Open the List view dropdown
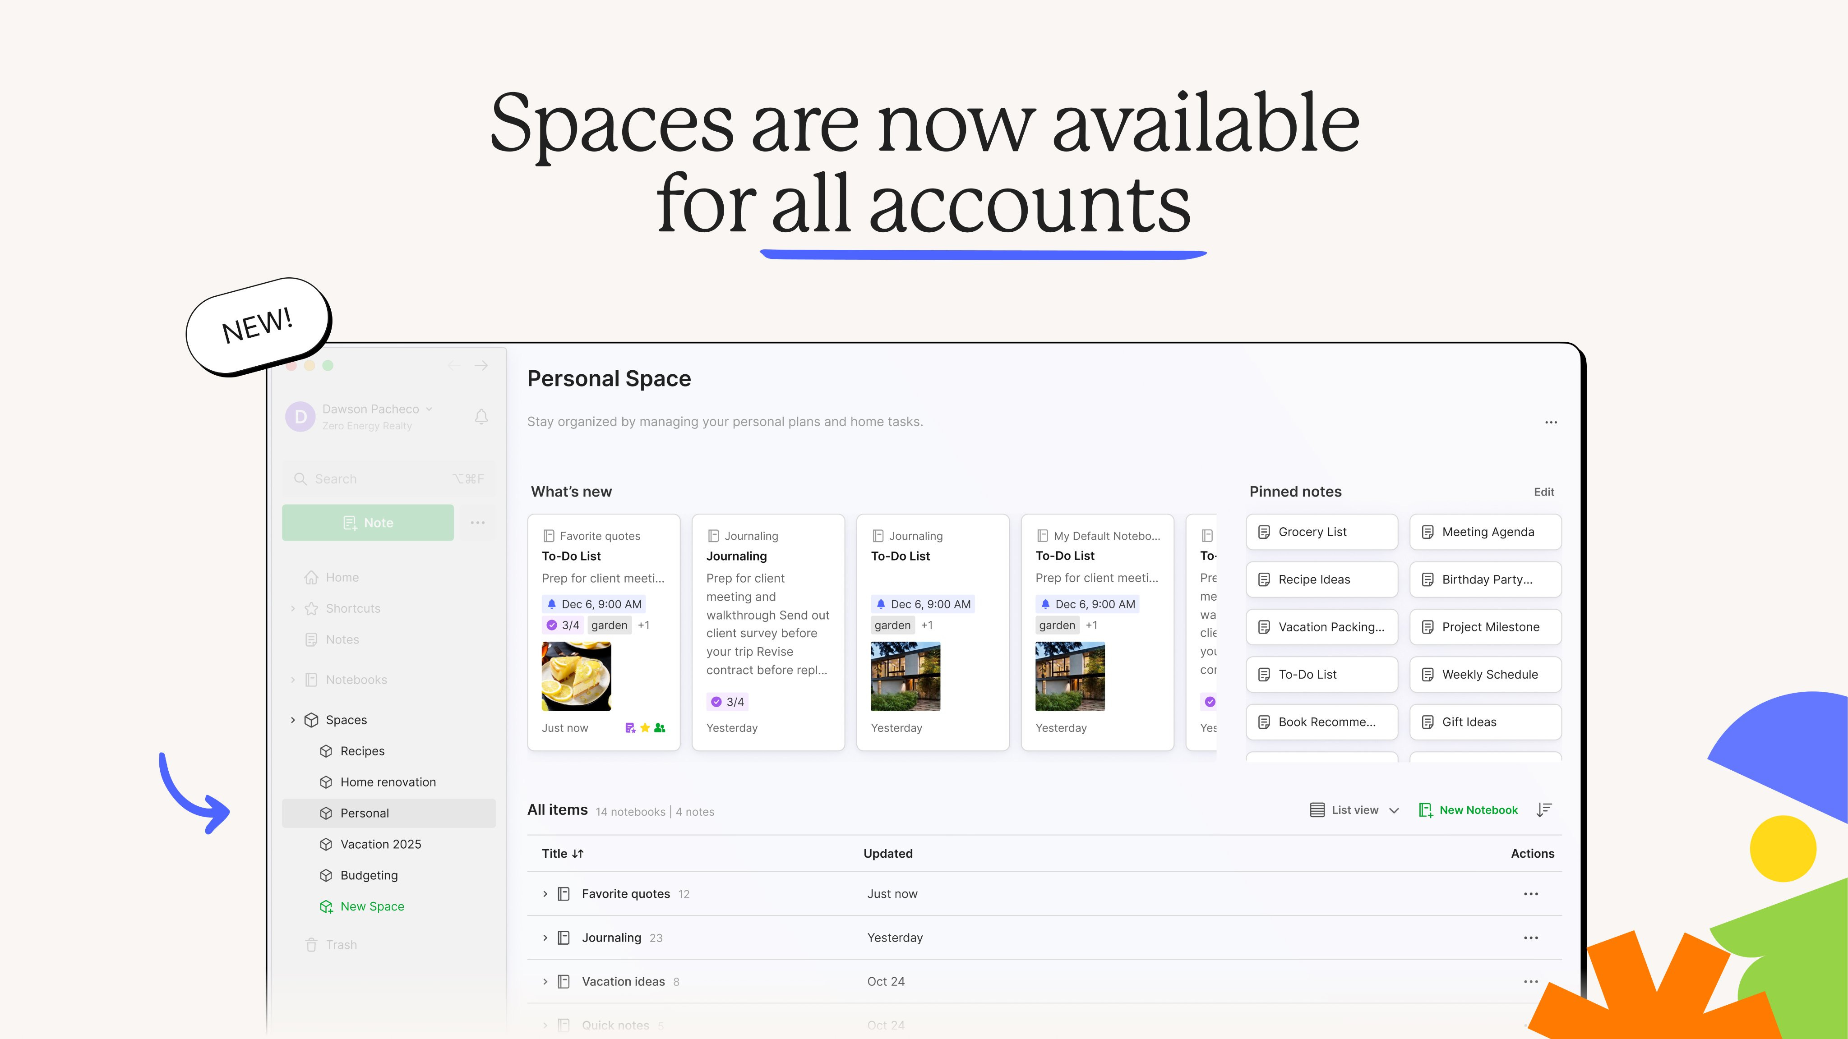The height and width of the screenshot is (1039, 1848). 1354,810
